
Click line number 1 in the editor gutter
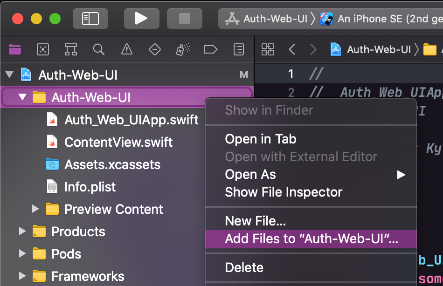[x=291, y=74]
